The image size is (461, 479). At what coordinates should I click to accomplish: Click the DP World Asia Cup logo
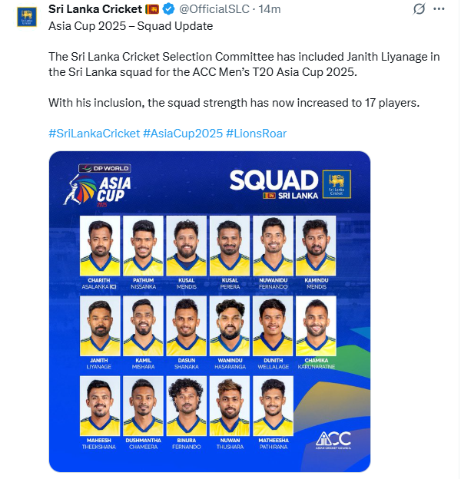point(98,186)
